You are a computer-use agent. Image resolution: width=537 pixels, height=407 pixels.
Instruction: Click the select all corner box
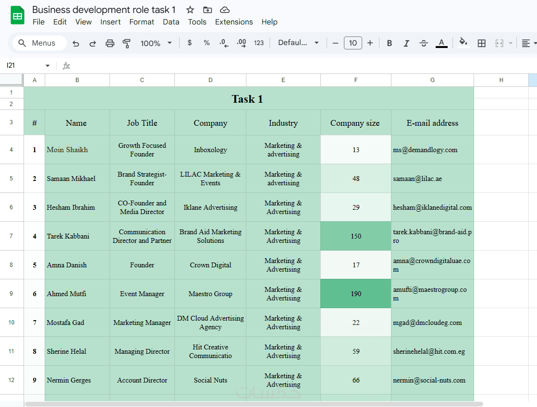coord(12,80)
